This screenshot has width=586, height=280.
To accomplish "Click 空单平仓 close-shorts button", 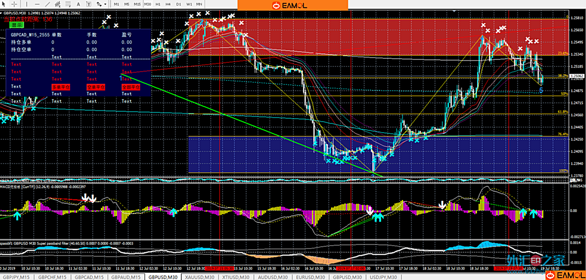I will (x=96, y=87).
